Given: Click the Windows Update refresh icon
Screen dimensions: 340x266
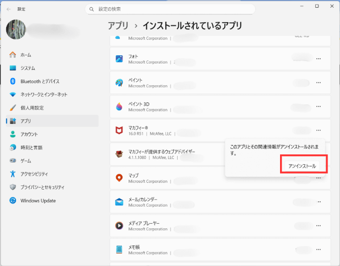Looking at the screenshot, I should tap(13, 200).
